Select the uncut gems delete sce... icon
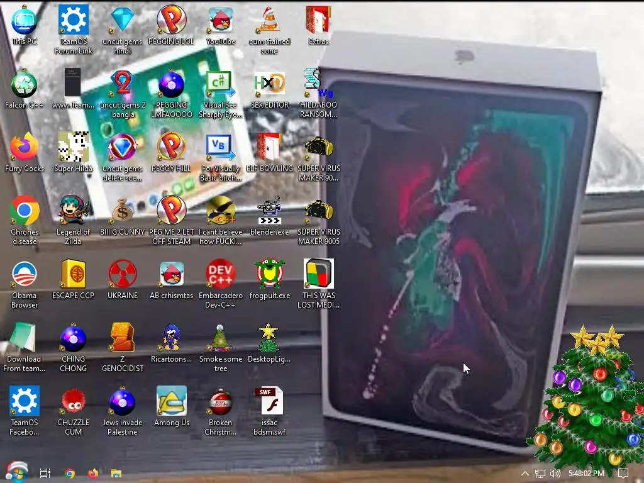The height and width of the screenshot is (483, 644). (122, 157)
